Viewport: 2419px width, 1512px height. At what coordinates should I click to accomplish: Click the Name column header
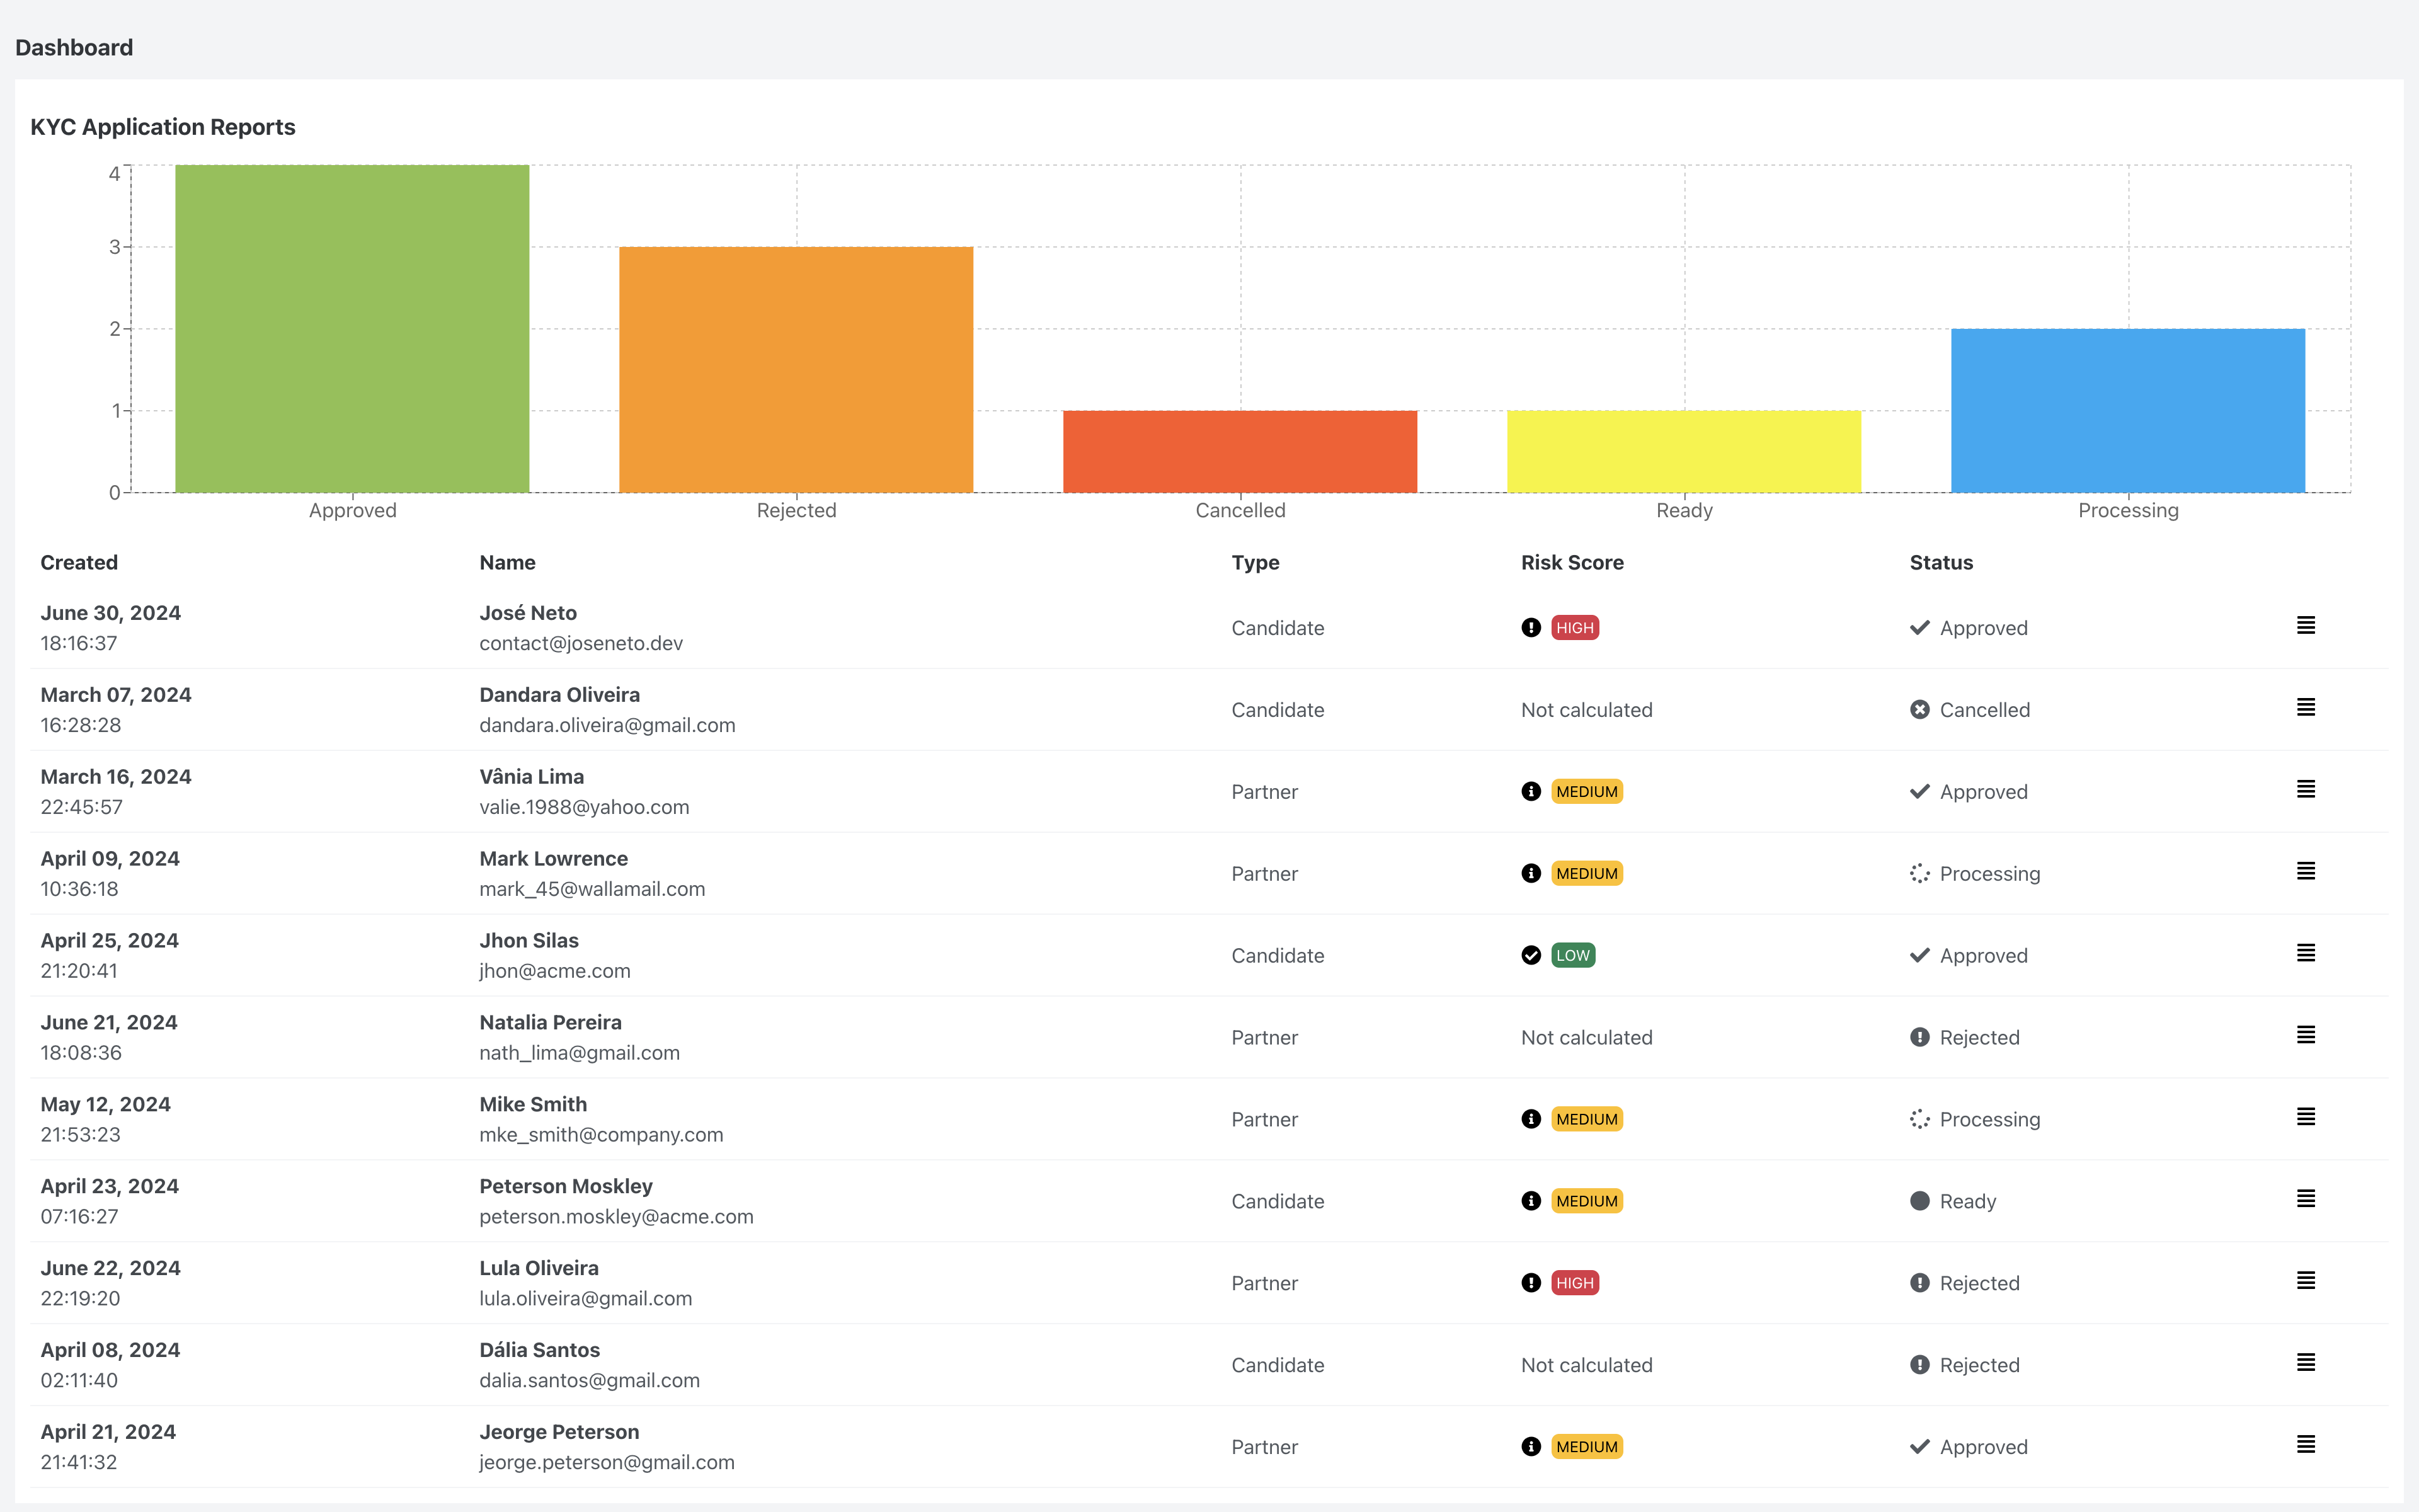tap(506, 563)
